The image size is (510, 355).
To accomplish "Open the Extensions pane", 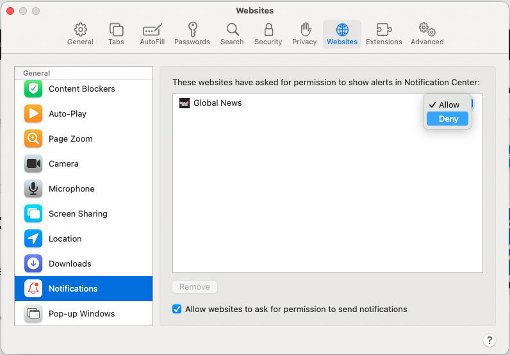I will [x=384, y=34].
